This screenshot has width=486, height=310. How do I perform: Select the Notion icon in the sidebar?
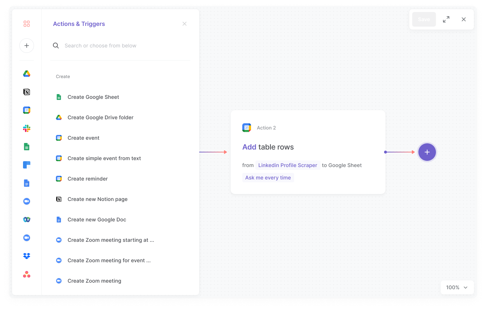(27, 92)
